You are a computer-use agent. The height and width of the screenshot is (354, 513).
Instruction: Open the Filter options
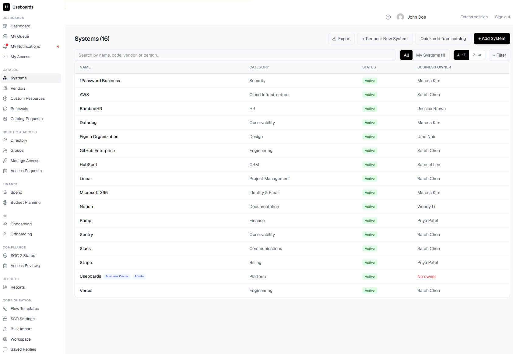499,55
